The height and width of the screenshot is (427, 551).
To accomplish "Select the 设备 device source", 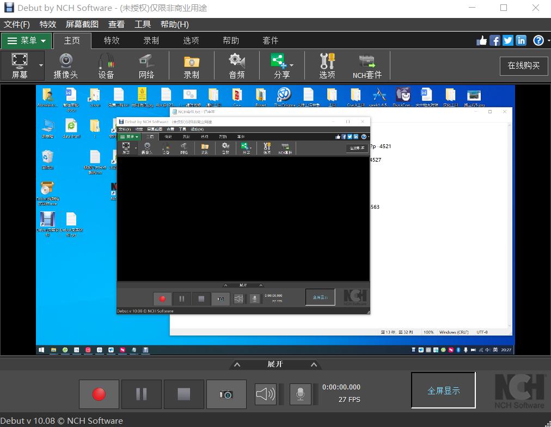I will point(106,66).
